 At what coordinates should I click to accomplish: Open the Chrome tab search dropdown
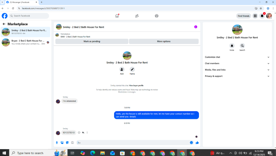coord(2,2)
